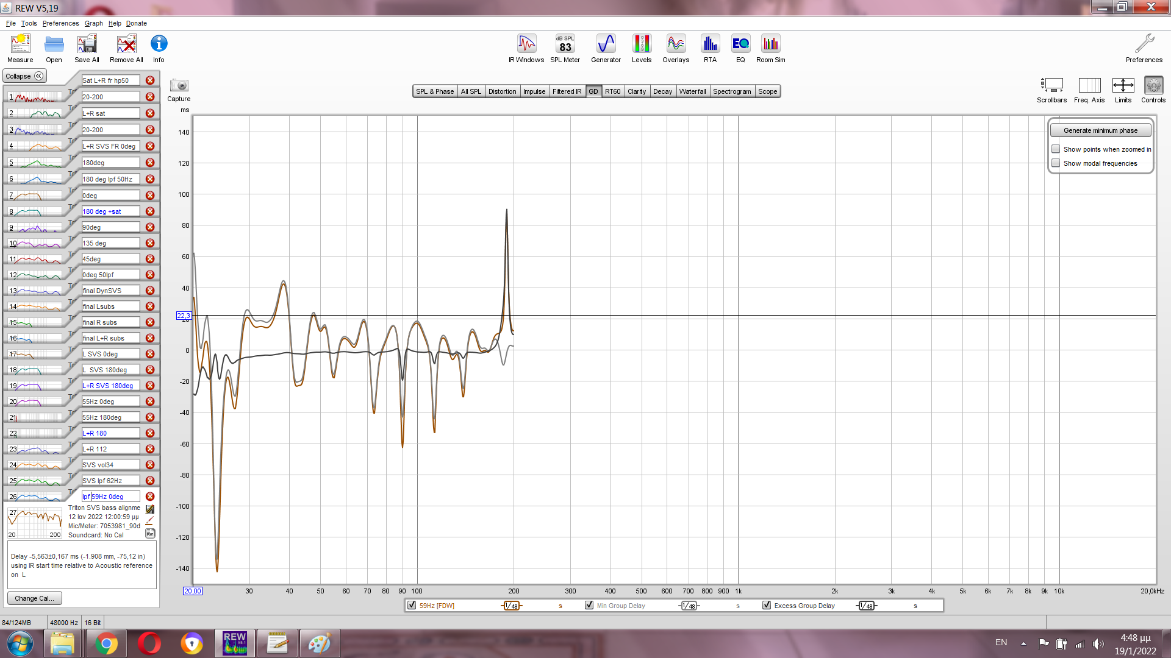1171x658 pixels.
Task: Open the Preferences menu
Action: coord(60,23)
